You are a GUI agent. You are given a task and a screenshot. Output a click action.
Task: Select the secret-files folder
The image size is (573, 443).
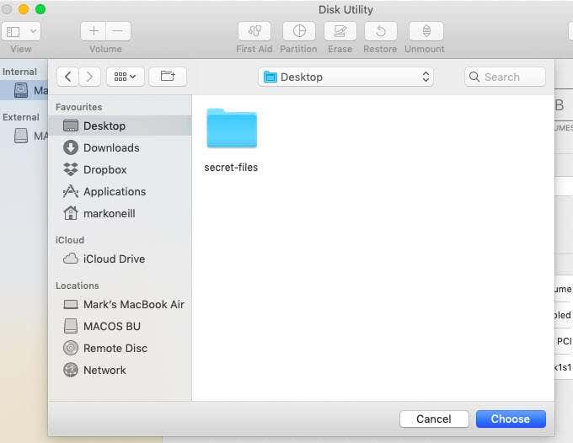(x=232, y=141)
